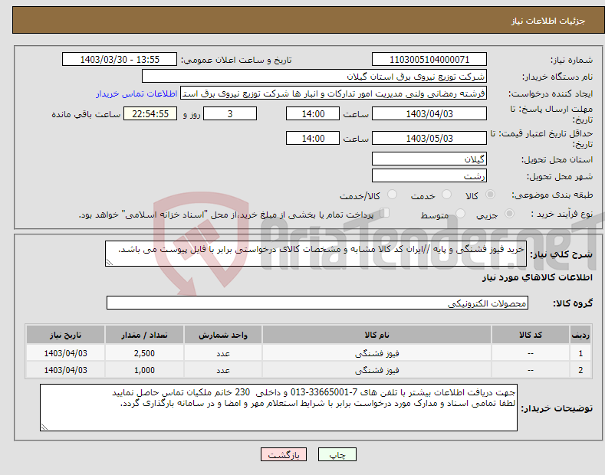Click row number 2 cell
The width and height of the screenshot is (605, 475).
point(580,370)
